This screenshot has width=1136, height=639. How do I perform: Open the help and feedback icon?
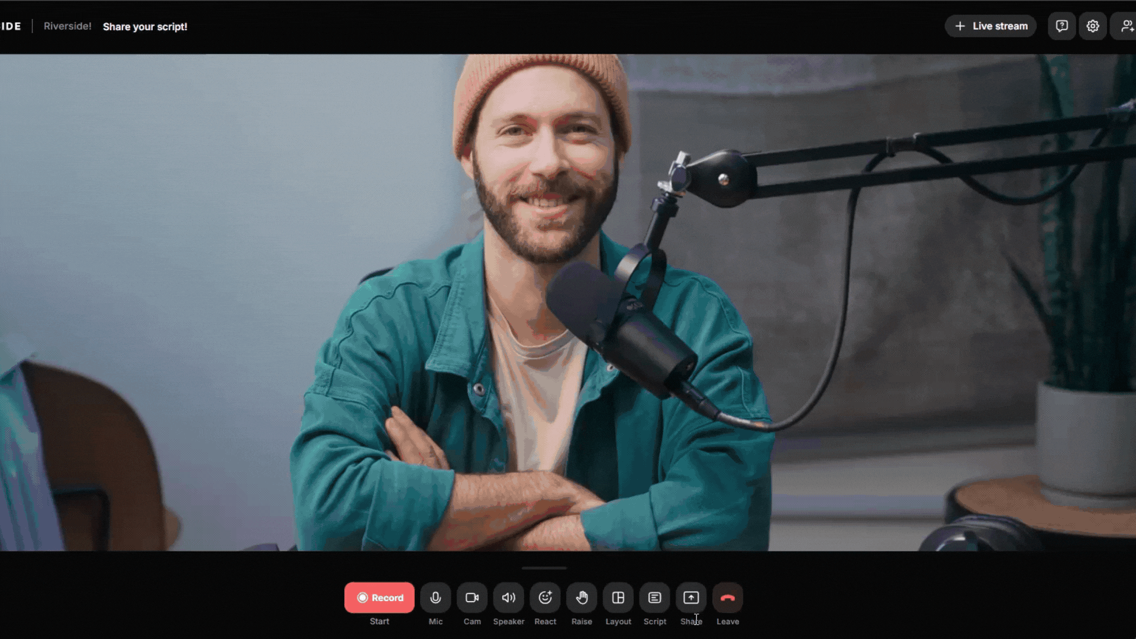1062,26
